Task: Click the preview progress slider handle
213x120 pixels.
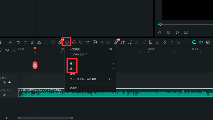Action: [161, 25]
